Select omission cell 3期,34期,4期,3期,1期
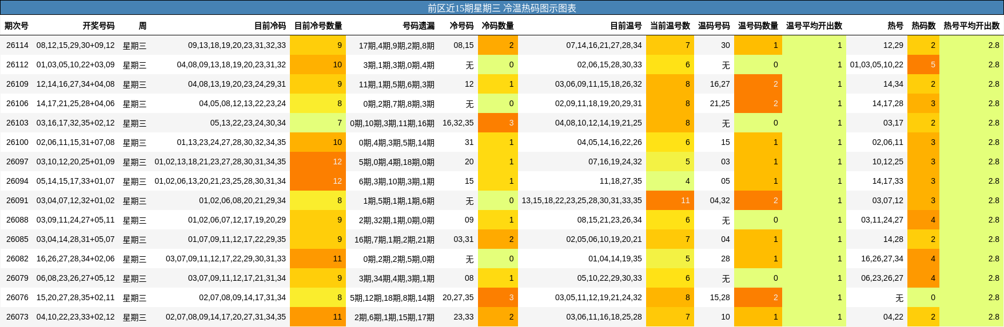The width and height of the screenshot is (1004, 327). click(397, 278)
